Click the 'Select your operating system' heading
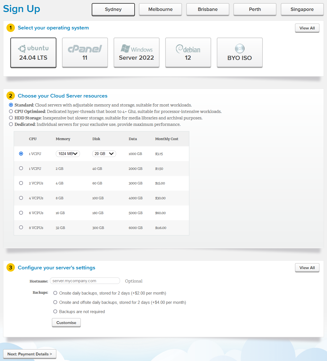Viewport: 327px width, 361px height. tap(53, 28)
